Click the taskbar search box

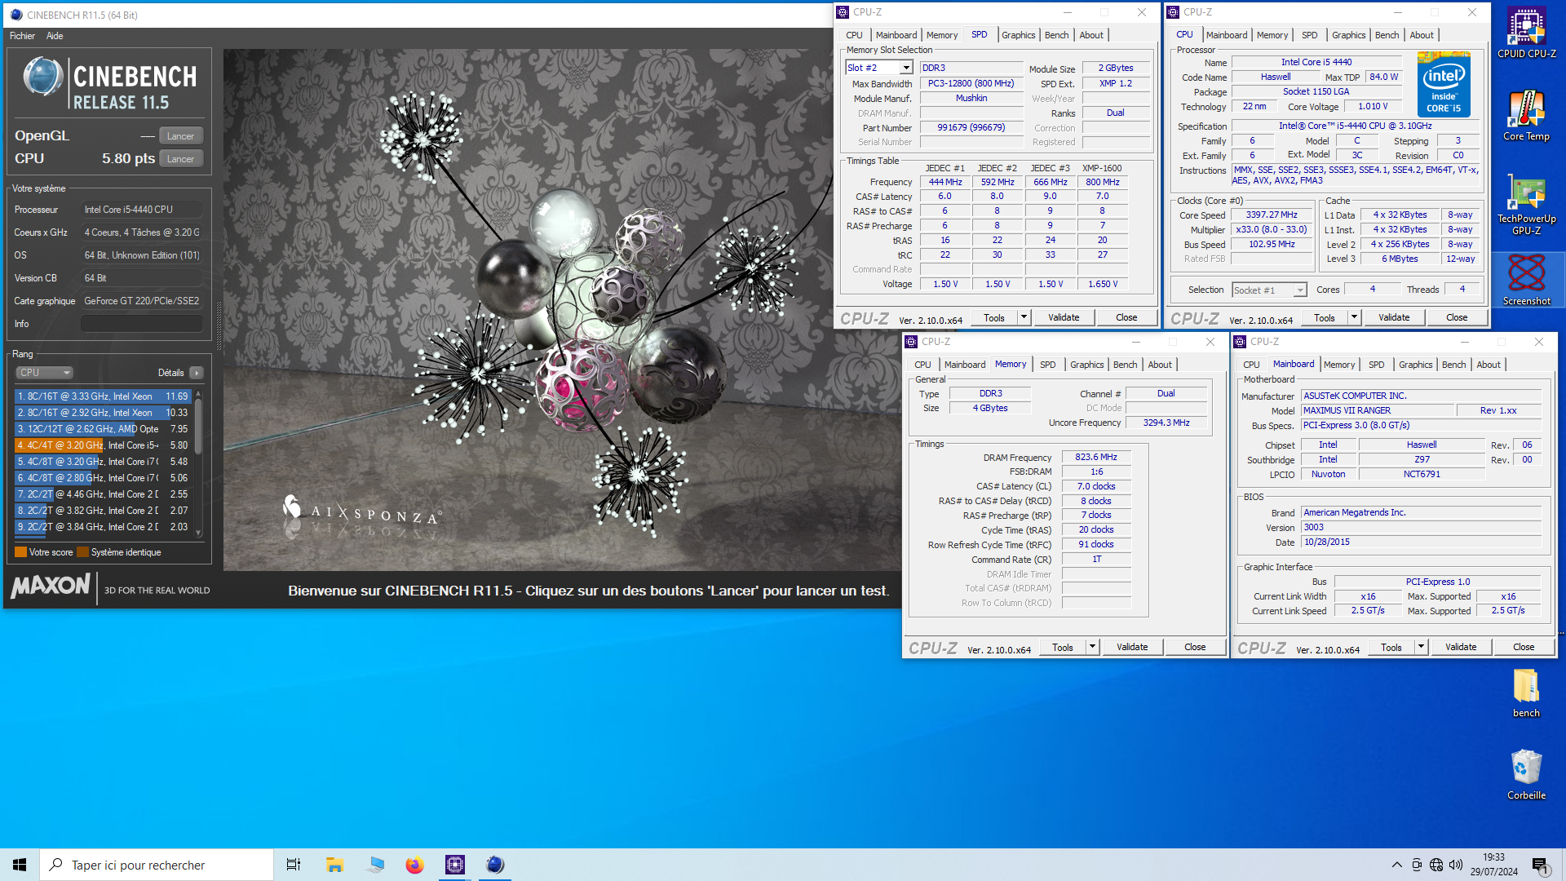point(157,865)
